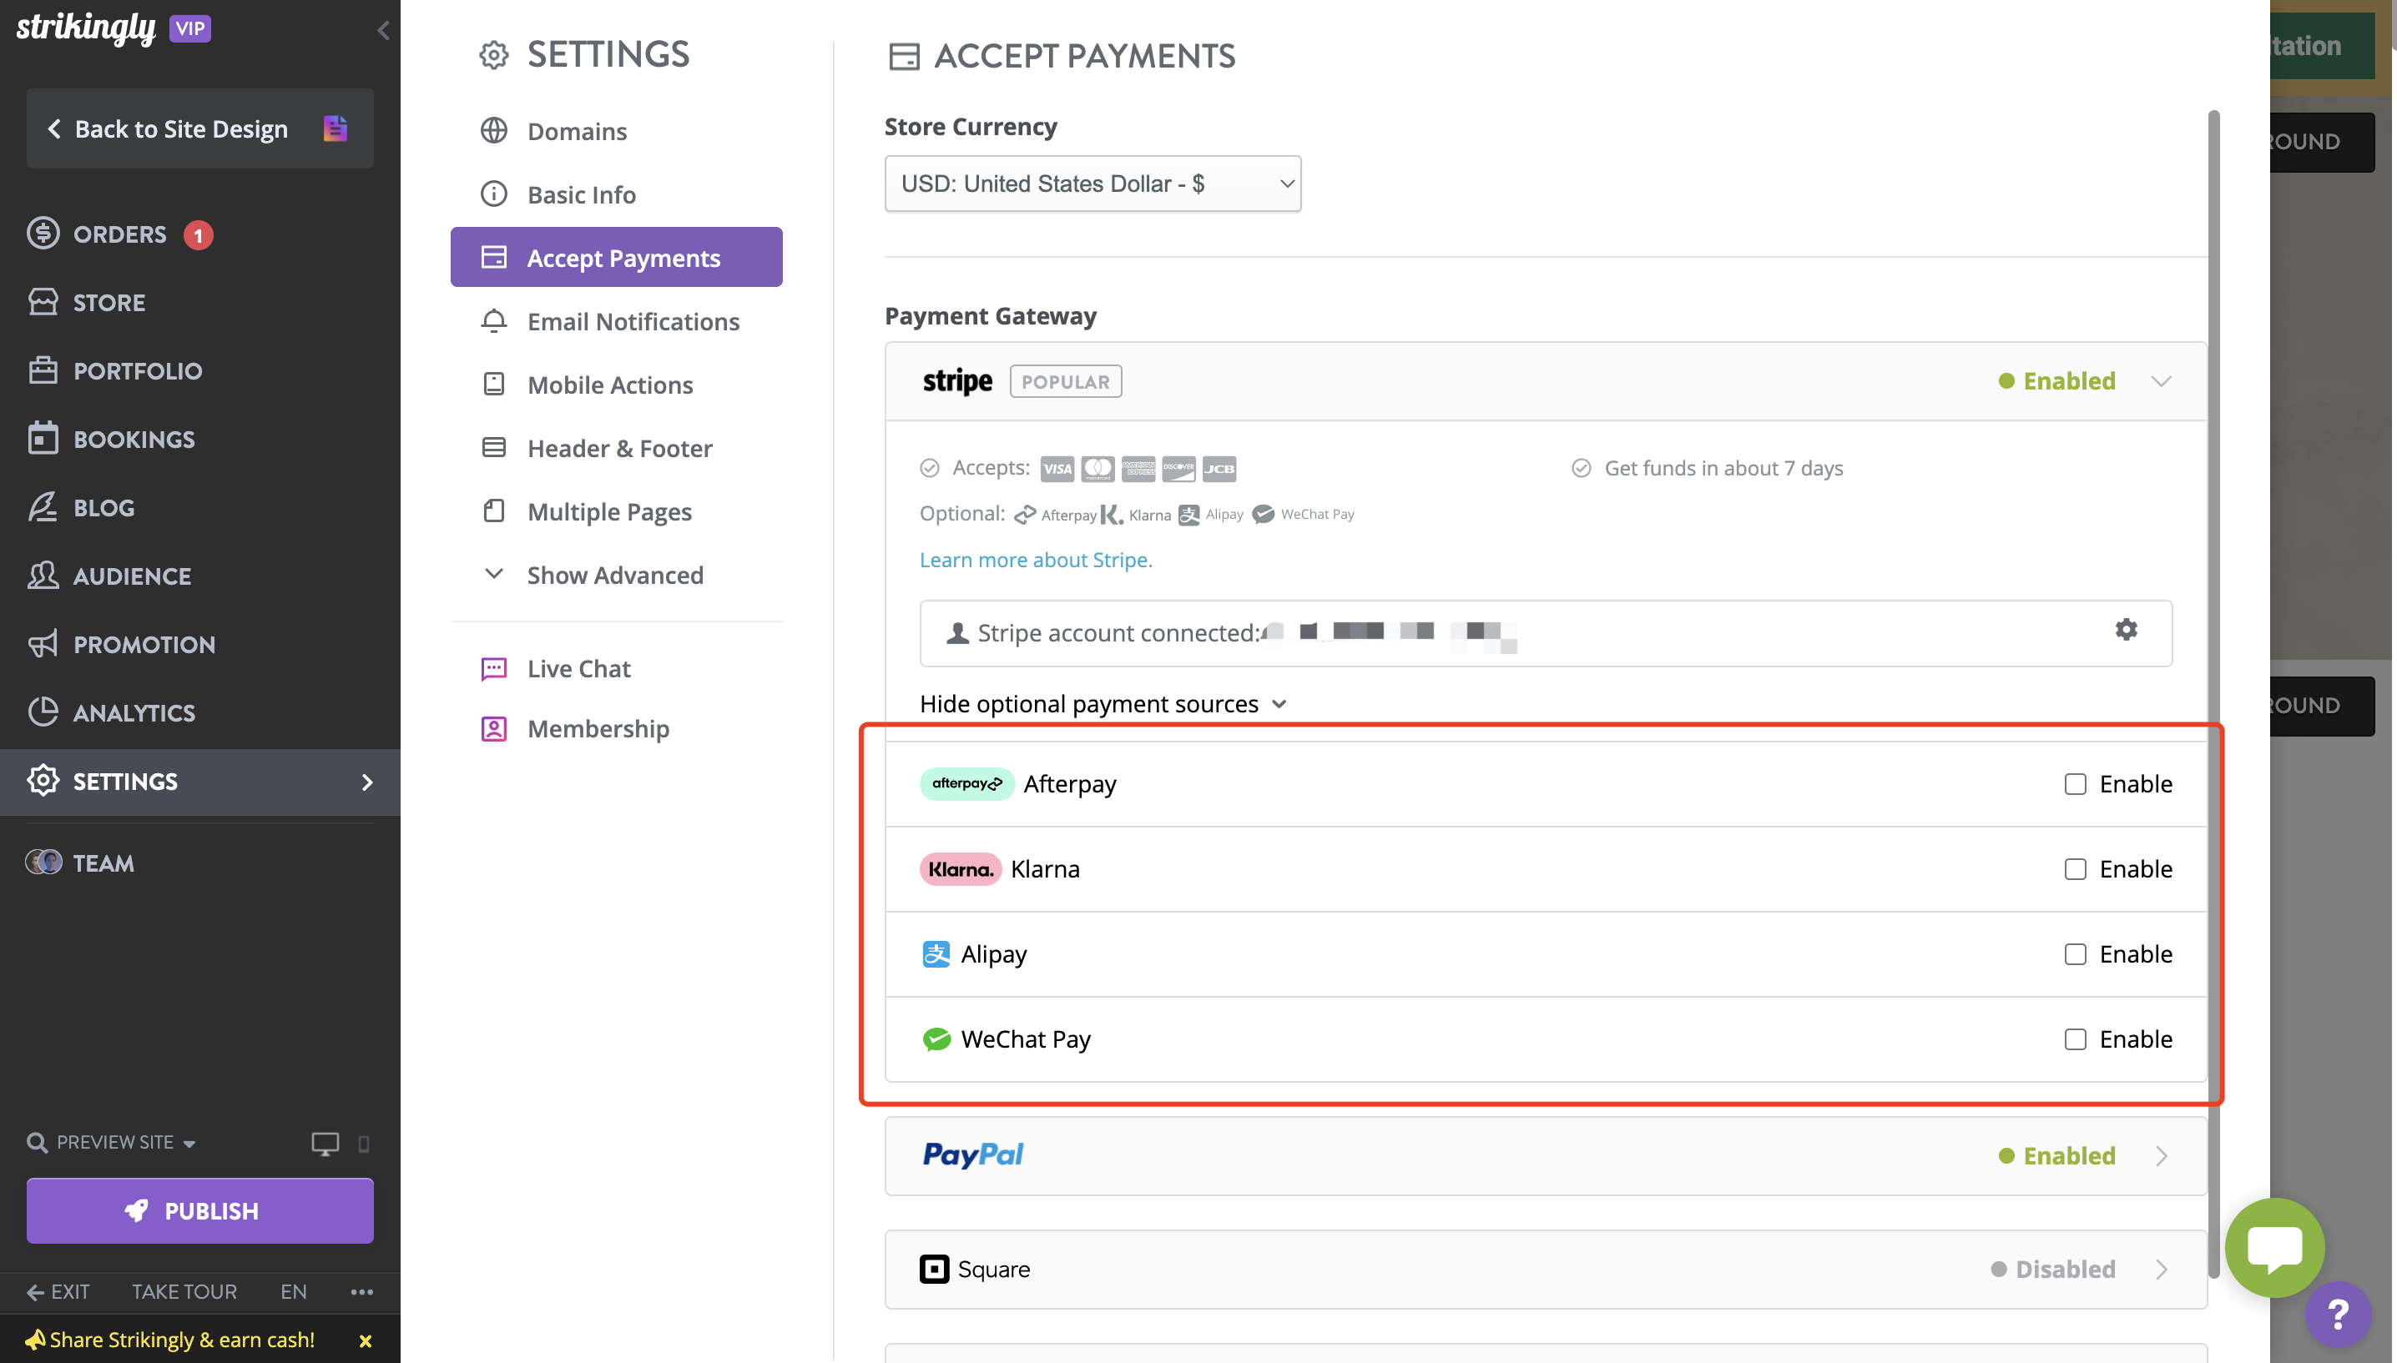Enable Klarna checkbox

coord(2075,868)
